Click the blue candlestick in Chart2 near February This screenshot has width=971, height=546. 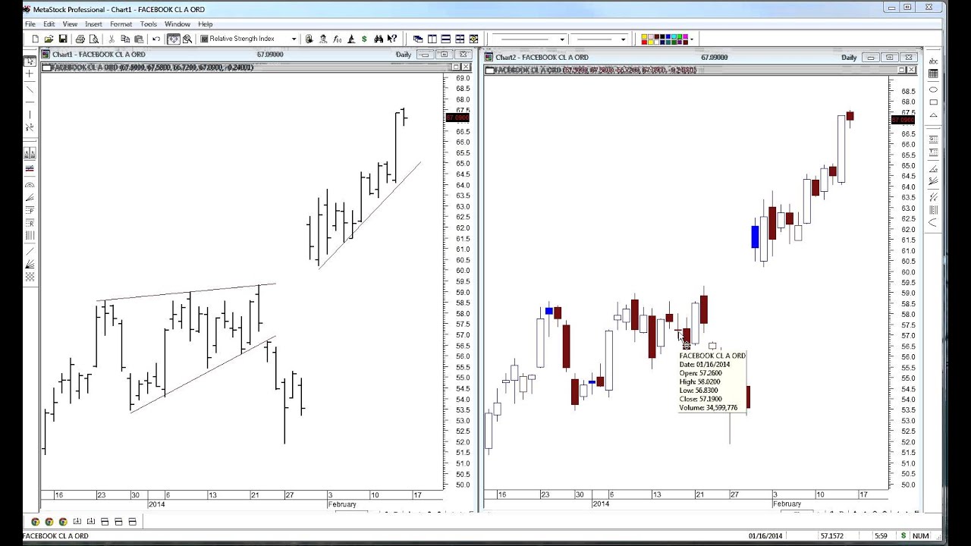click(755, 237)
